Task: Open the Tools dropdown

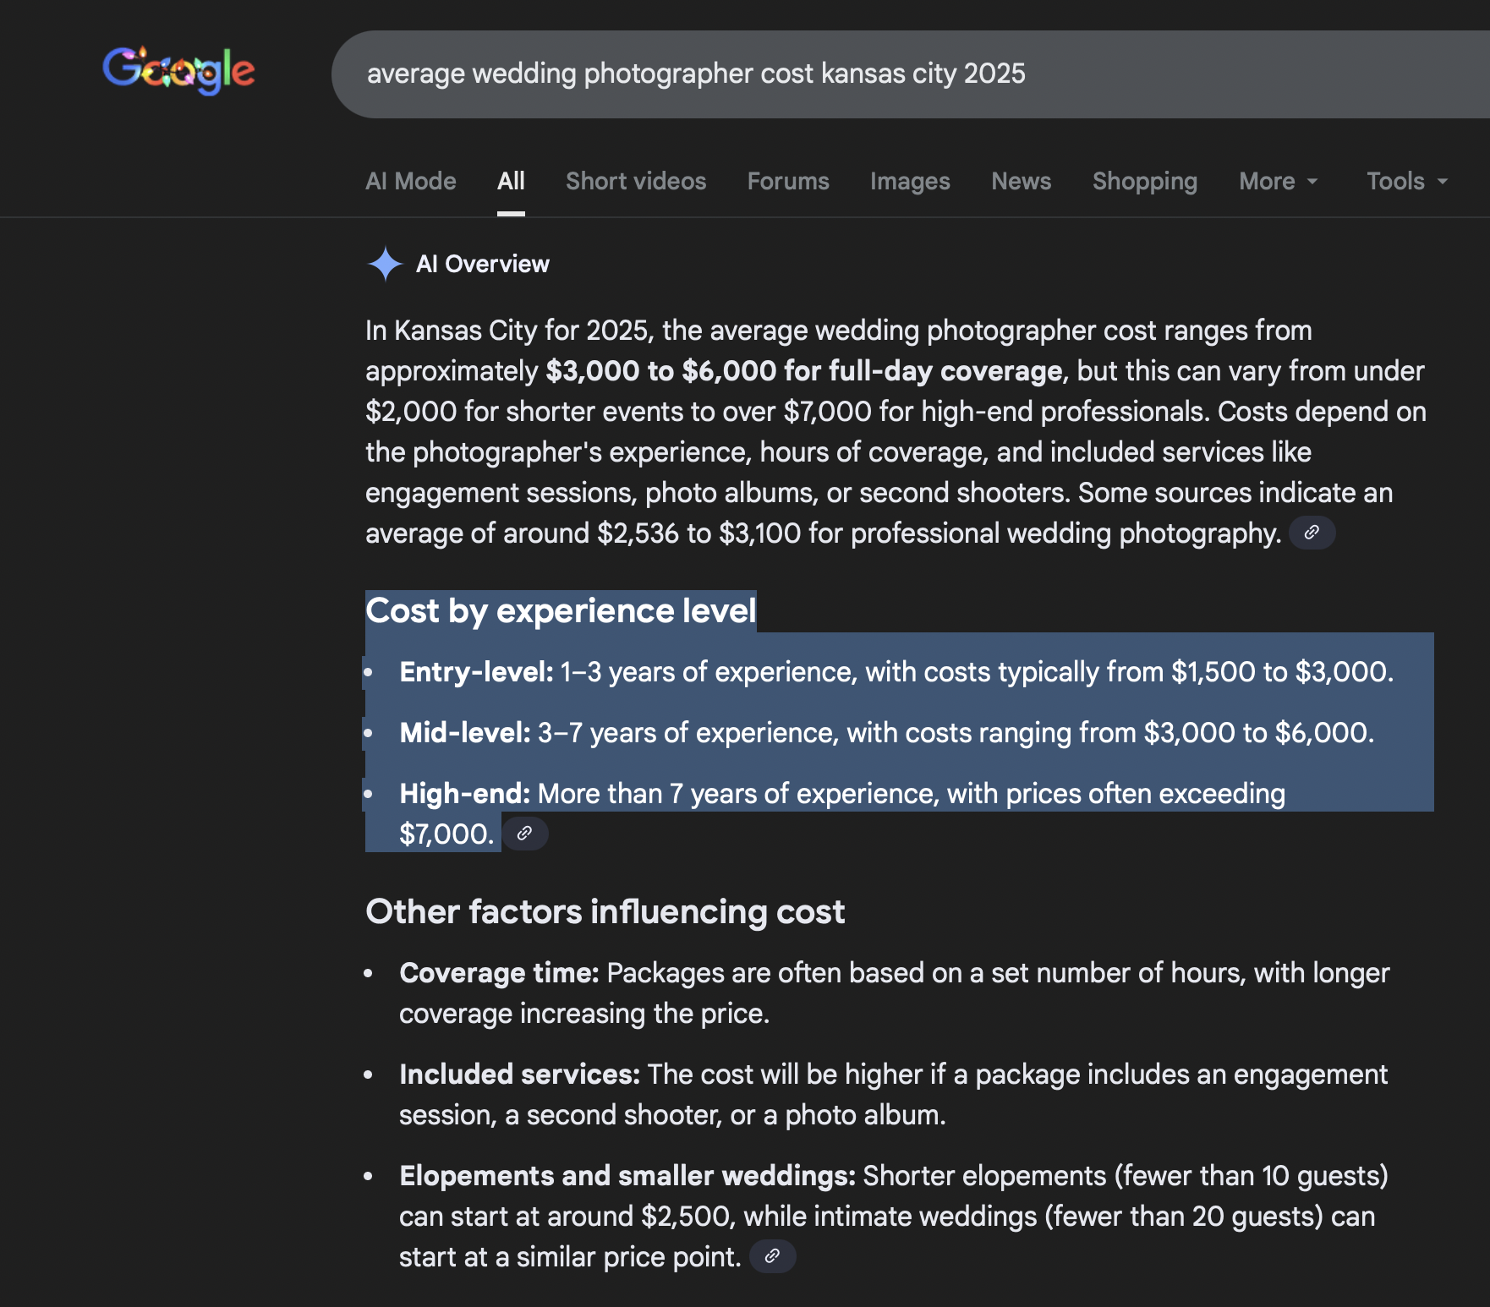Action: click(1406, 181)
